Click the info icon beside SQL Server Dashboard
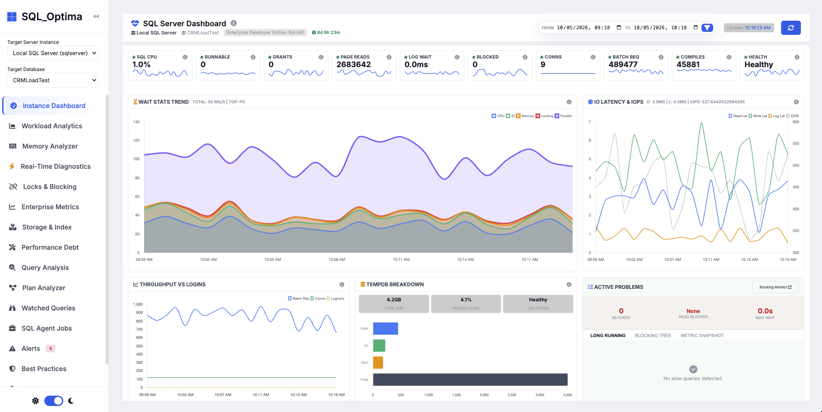Image resolution: width=822 pixels, height=412 pixels. 234,23
